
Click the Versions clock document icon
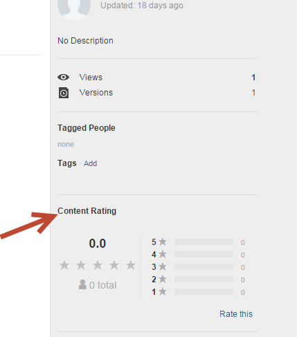[64, 93]
